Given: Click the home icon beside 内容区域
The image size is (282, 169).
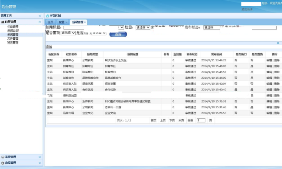Looking at the screenshot, I should coord(47,16).
